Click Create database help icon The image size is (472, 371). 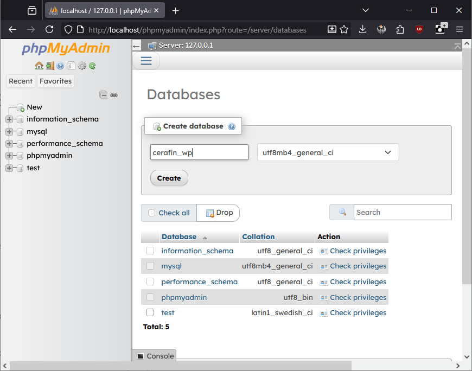point(232,126)
